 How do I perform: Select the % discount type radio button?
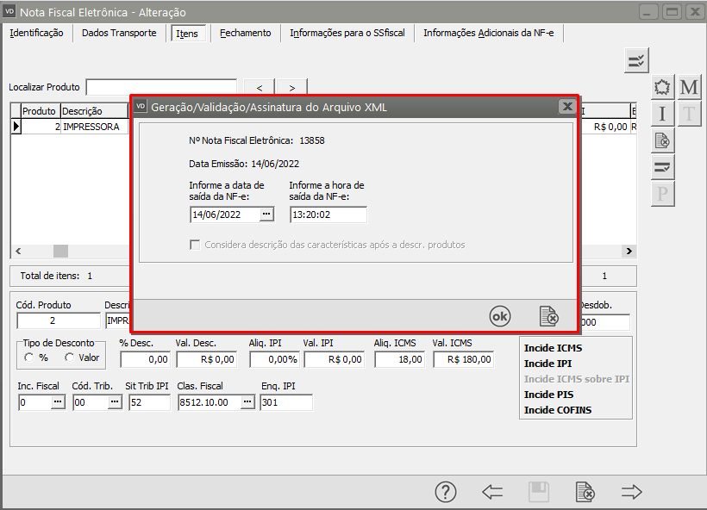point(29,358)
